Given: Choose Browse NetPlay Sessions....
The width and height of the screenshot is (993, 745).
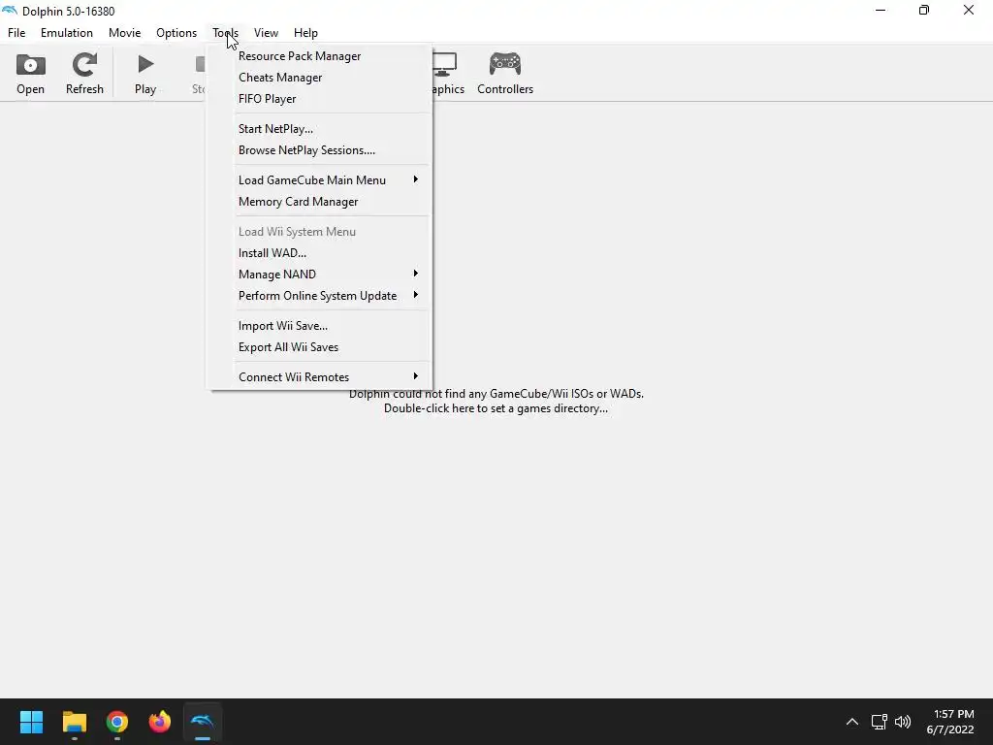Looking at the screenshot, I should click(x=320, y=150).
